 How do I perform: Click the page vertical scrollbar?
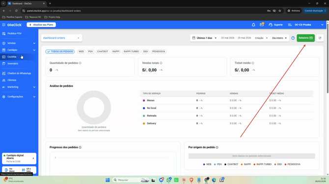(328, 59)
